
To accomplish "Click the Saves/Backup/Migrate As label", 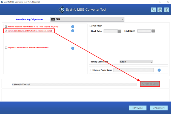I will click(30, 19).
